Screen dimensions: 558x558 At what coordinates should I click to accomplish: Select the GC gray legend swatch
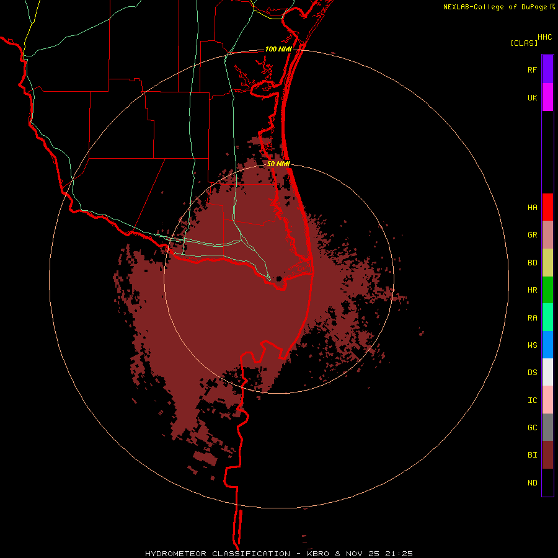[547, 427]
